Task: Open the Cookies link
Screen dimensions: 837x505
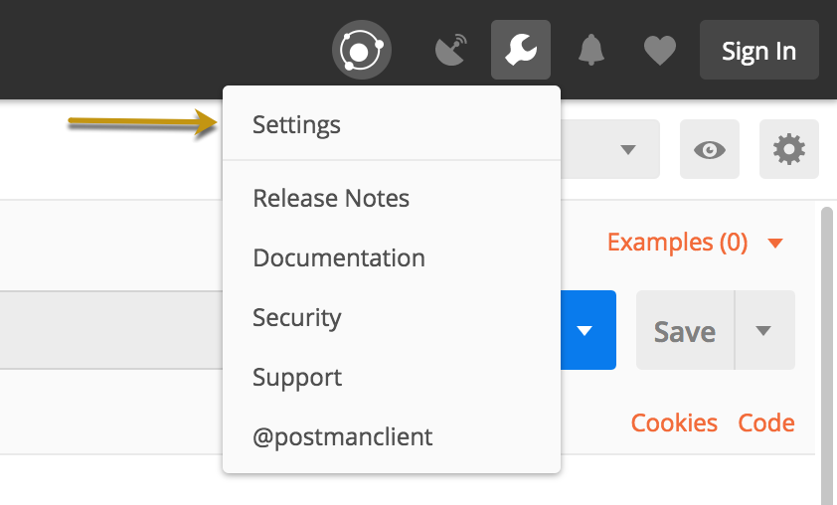Action: pyautogui.click(x=674, y=422)
